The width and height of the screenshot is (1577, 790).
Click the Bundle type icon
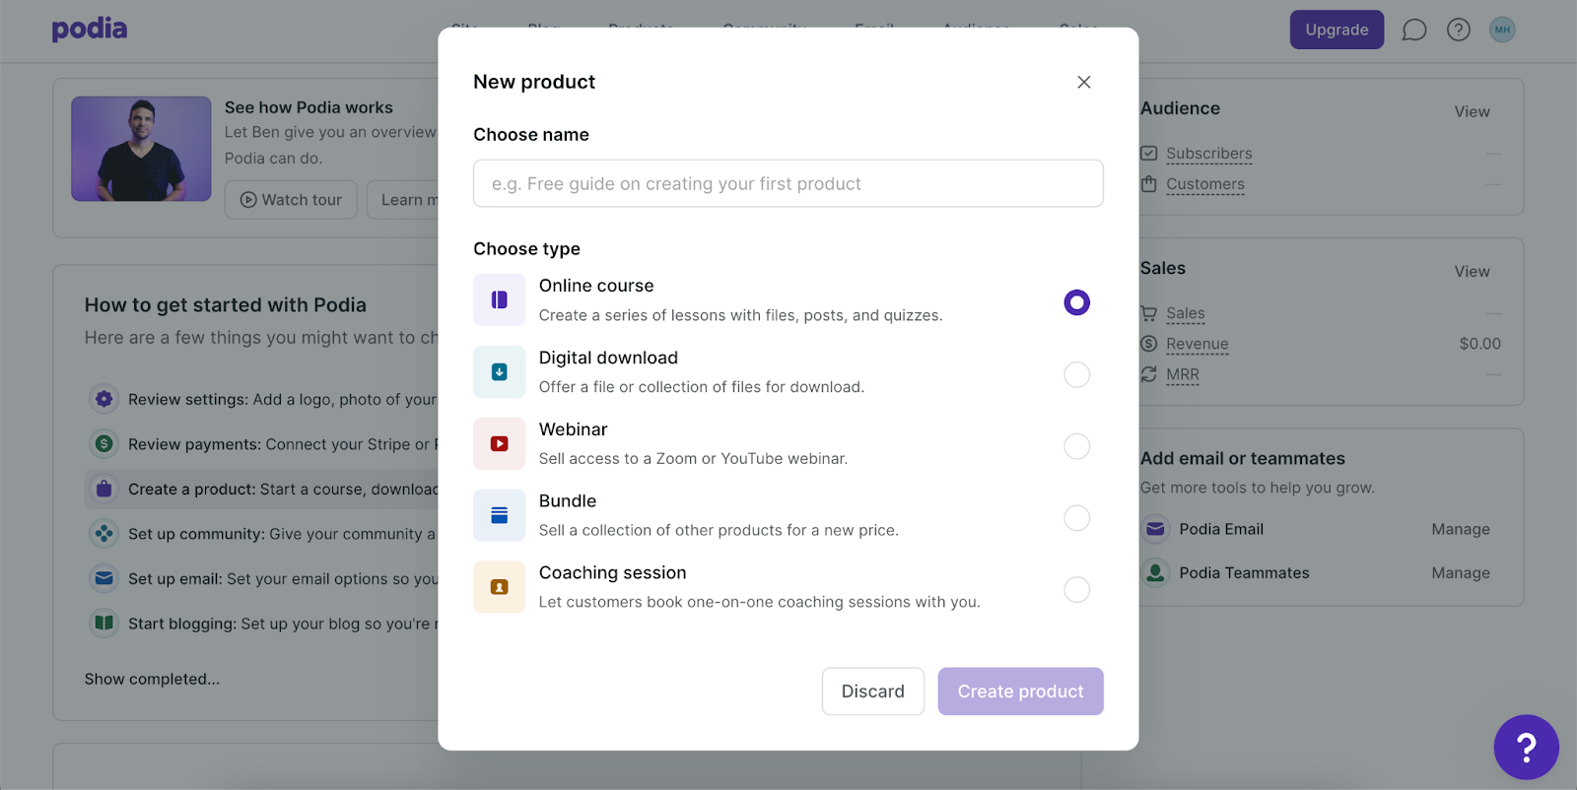pos(499,515)
